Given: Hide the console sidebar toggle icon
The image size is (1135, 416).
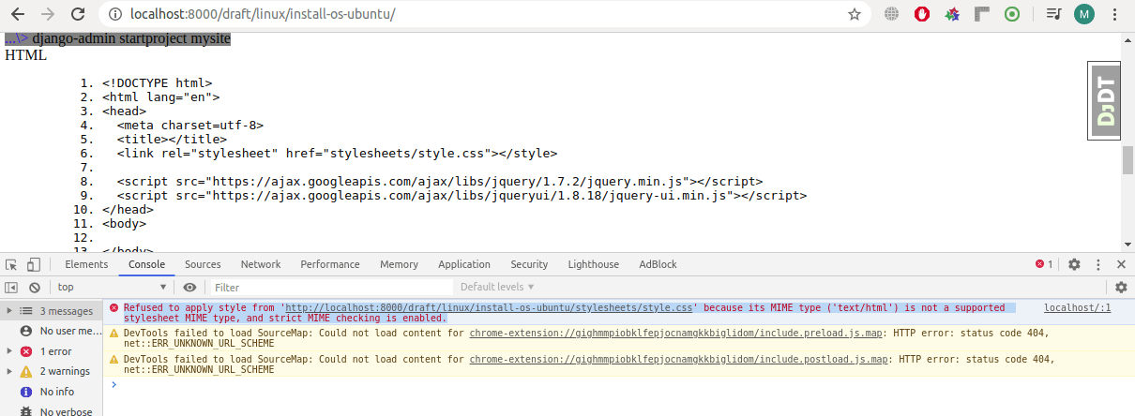Looking at the screenshot, I should click(x=11, y=288).
